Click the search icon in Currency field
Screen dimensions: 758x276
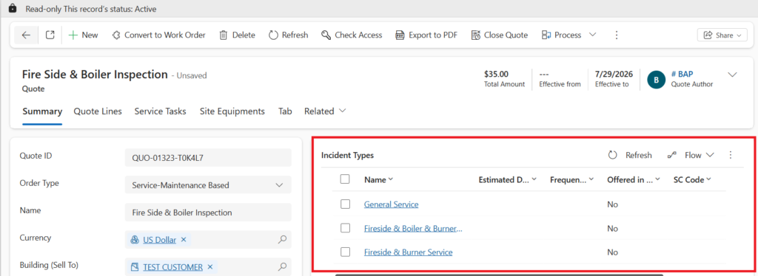coord(283,239)
